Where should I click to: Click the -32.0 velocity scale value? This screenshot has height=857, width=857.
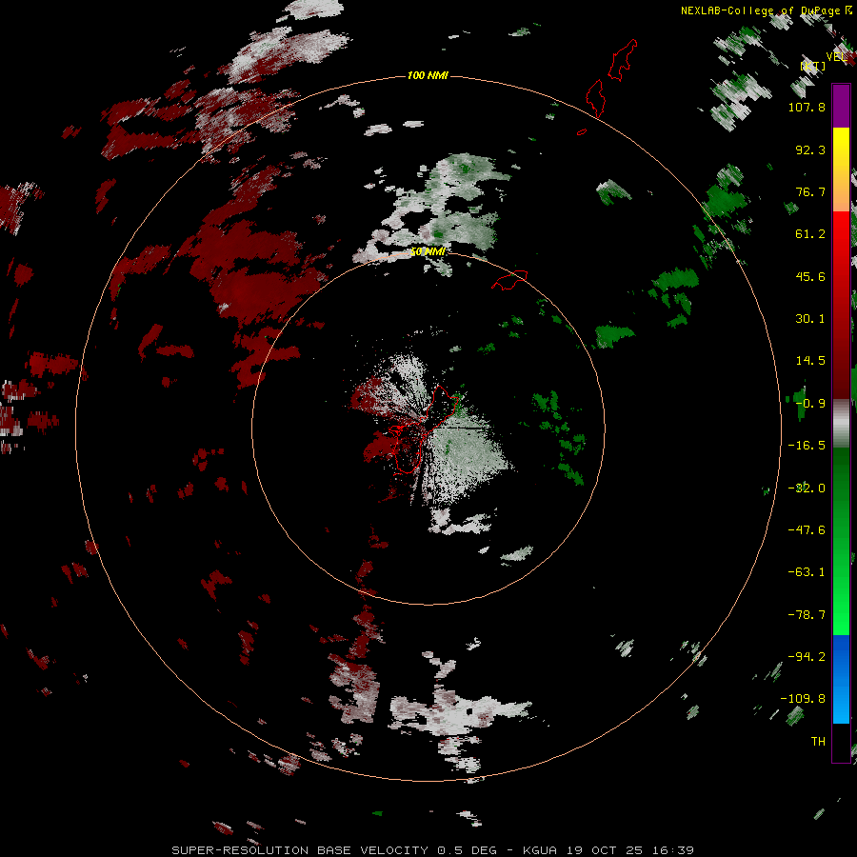pos(807,488)
